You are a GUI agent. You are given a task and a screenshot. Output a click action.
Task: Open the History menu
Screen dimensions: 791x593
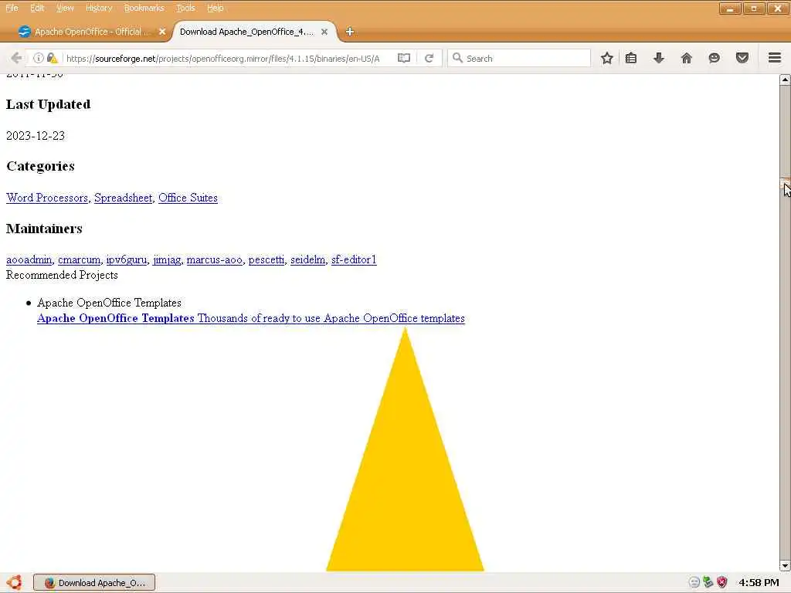98,8
